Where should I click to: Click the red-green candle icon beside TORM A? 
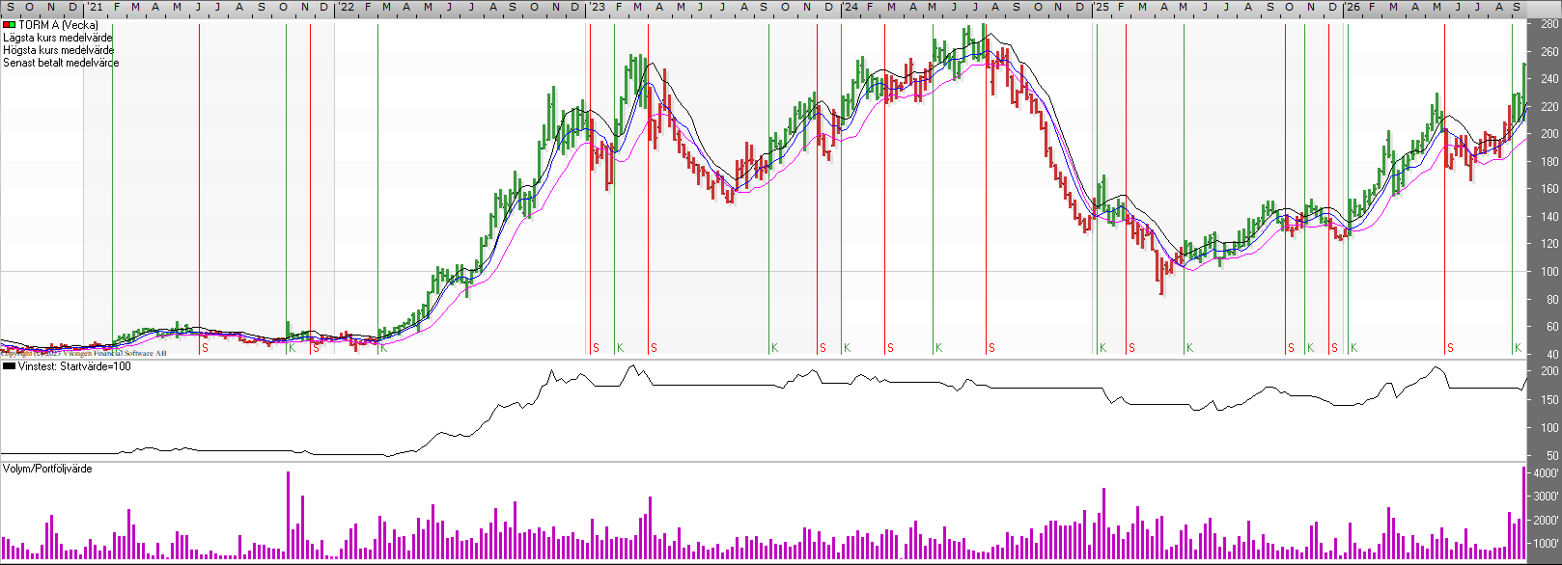tap(10, 25)
